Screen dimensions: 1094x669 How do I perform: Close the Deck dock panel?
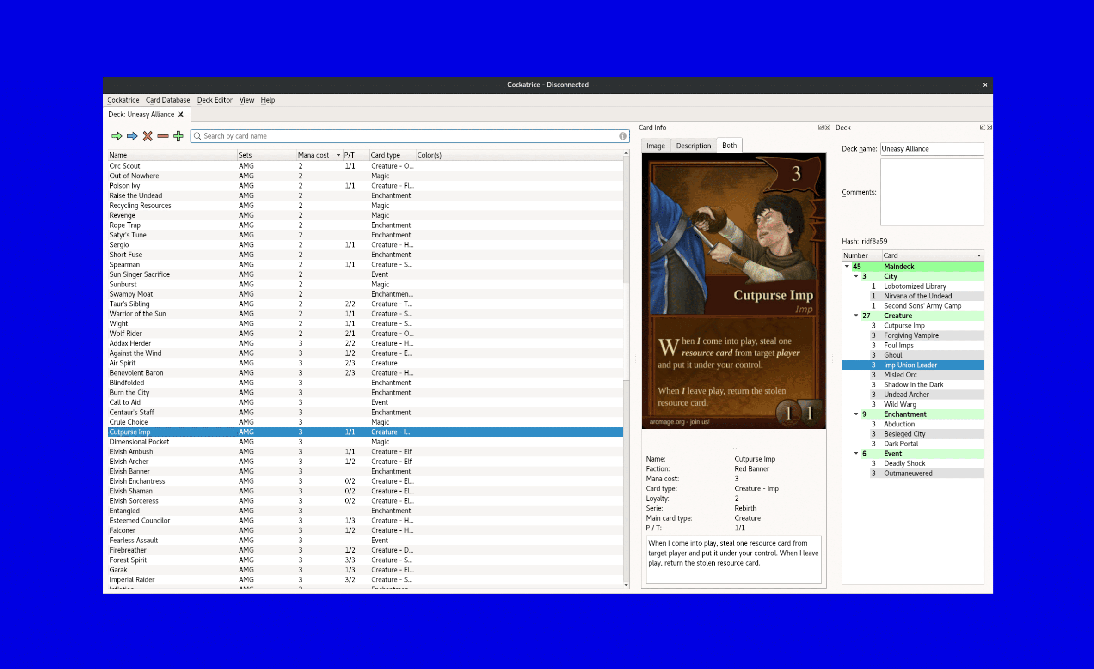[x=989, y=128]
